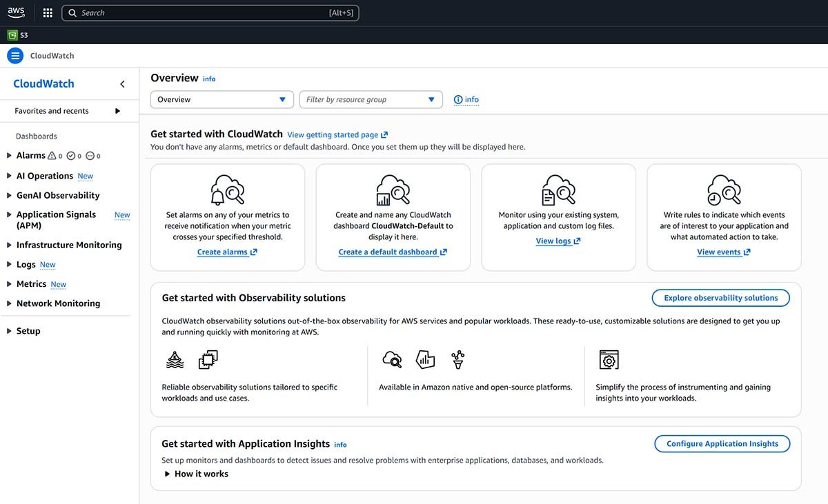
Task: Expand the AI Operations section
Action: (x=9, y=176)
